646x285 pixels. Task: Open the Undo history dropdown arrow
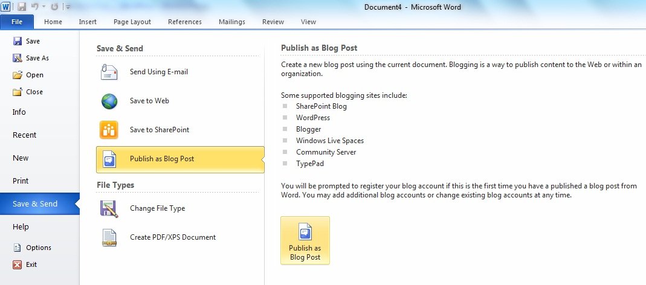44,7
